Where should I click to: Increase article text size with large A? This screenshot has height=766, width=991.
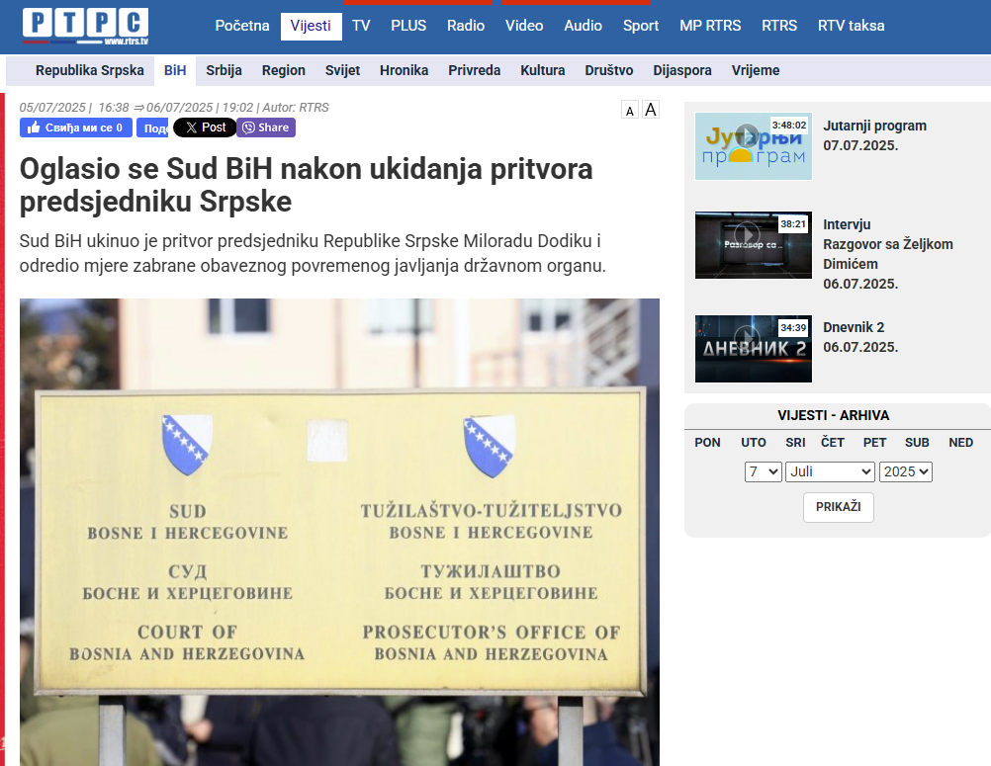[651, 110]
